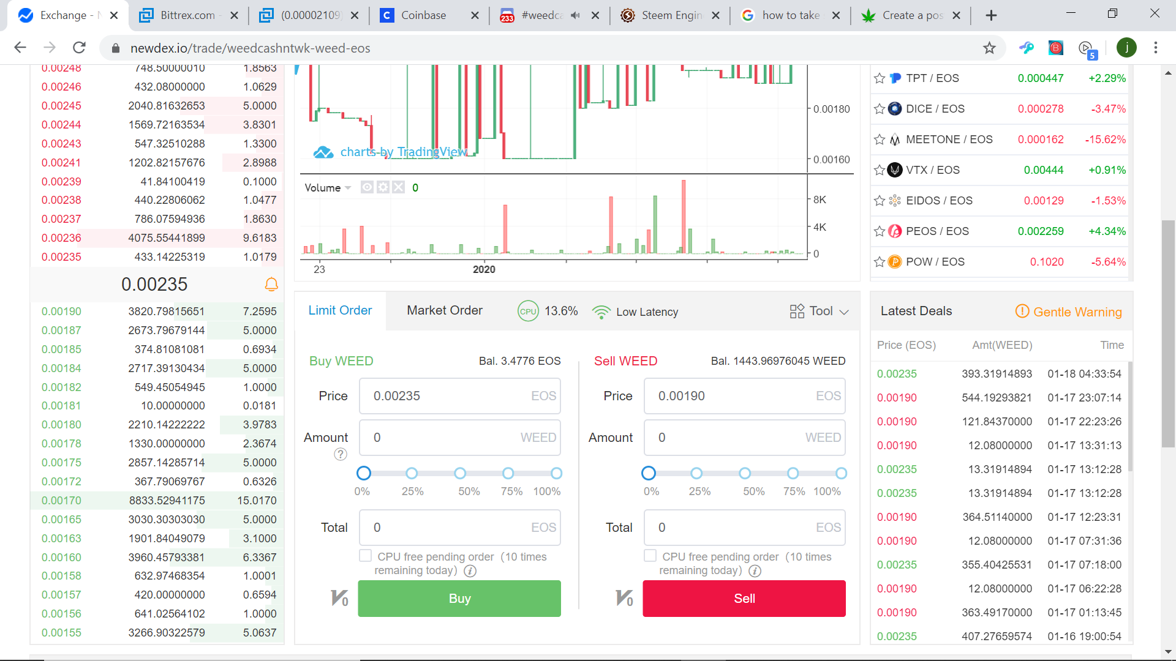Screen dimensions: 1176x661
Task: Set buy slider to 100%
Action: coord(556,473)
